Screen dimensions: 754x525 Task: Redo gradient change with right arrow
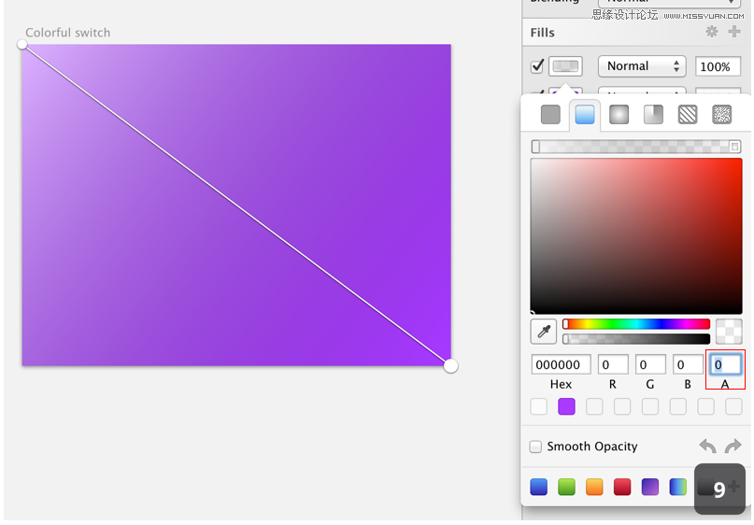tap(733, 447)
